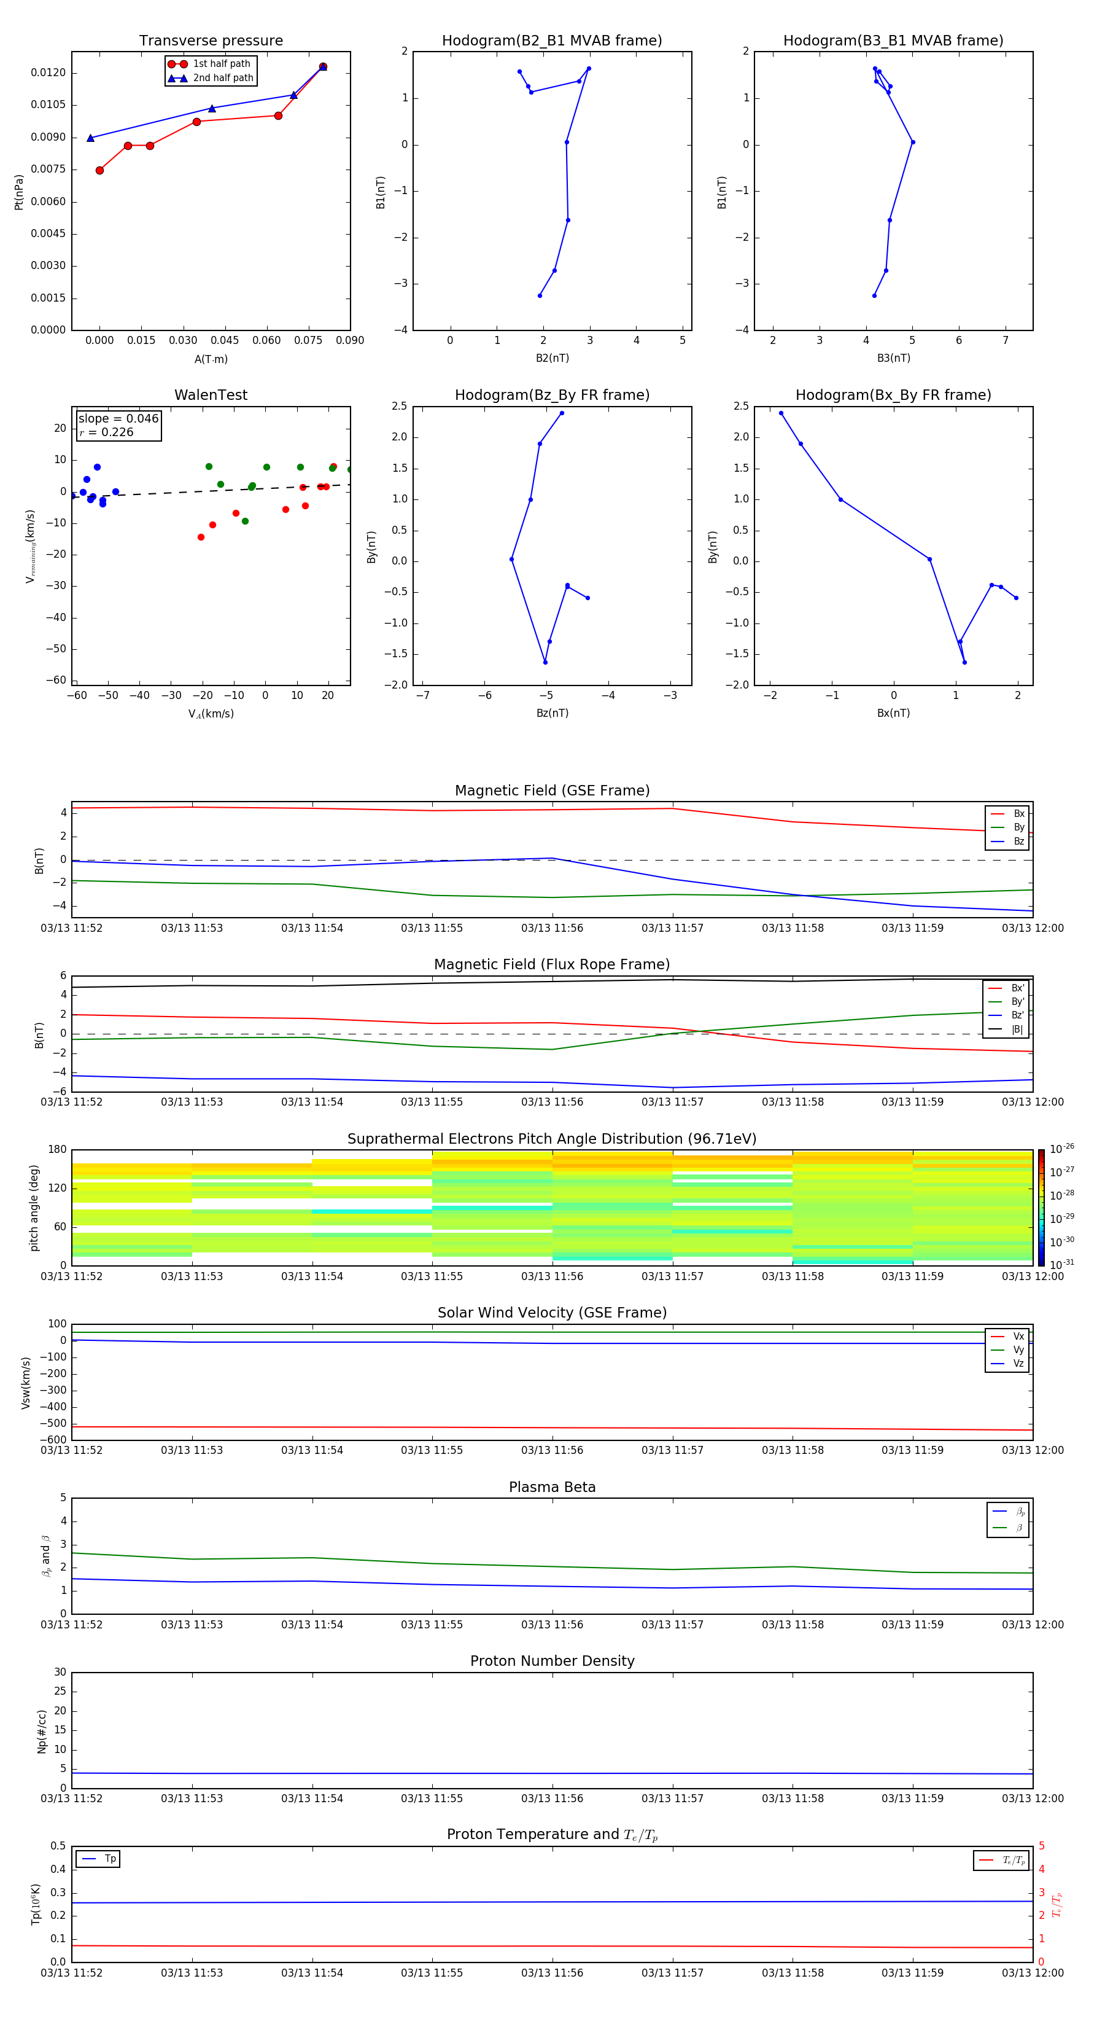The width and height of the screenshot is (1105, 2027).
Task: Click the '|B|' entry in Flux Rope legend
Action: pyautogui.click(x=1006, y=1029)
